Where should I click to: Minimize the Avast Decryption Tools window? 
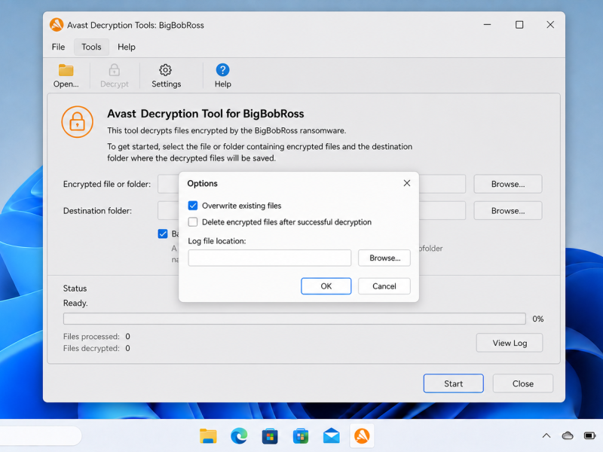tap(487, 25)
